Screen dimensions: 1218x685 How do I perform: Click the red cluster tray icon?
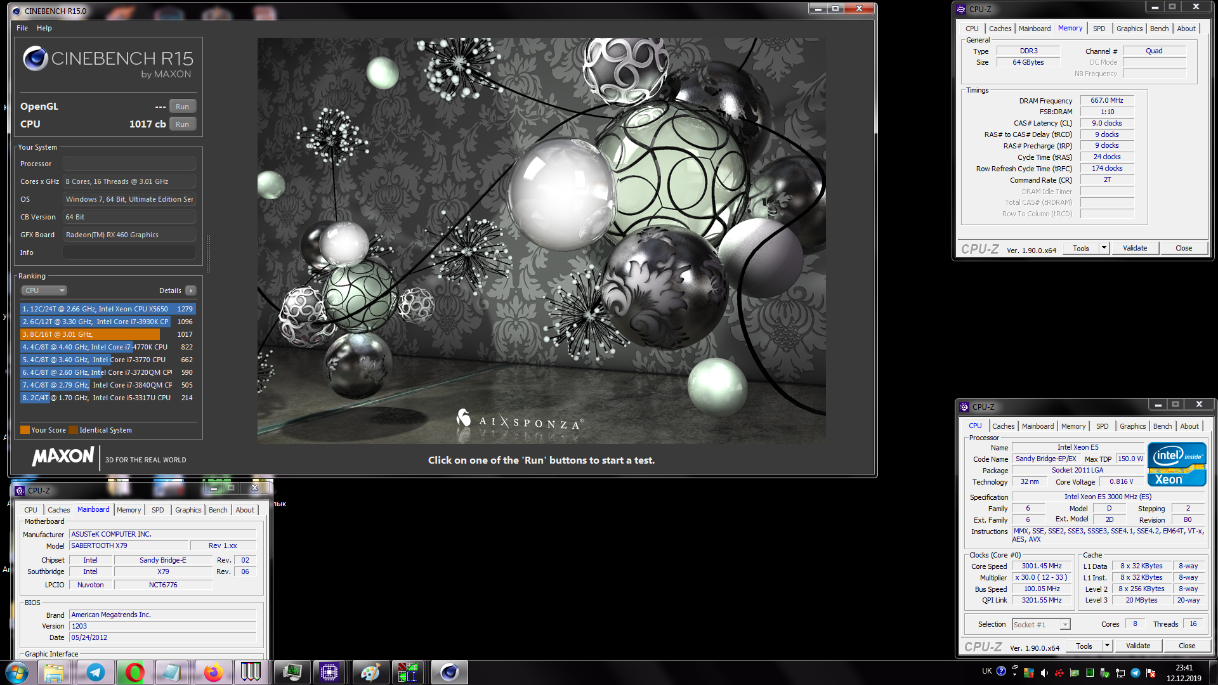(1059, 673)
